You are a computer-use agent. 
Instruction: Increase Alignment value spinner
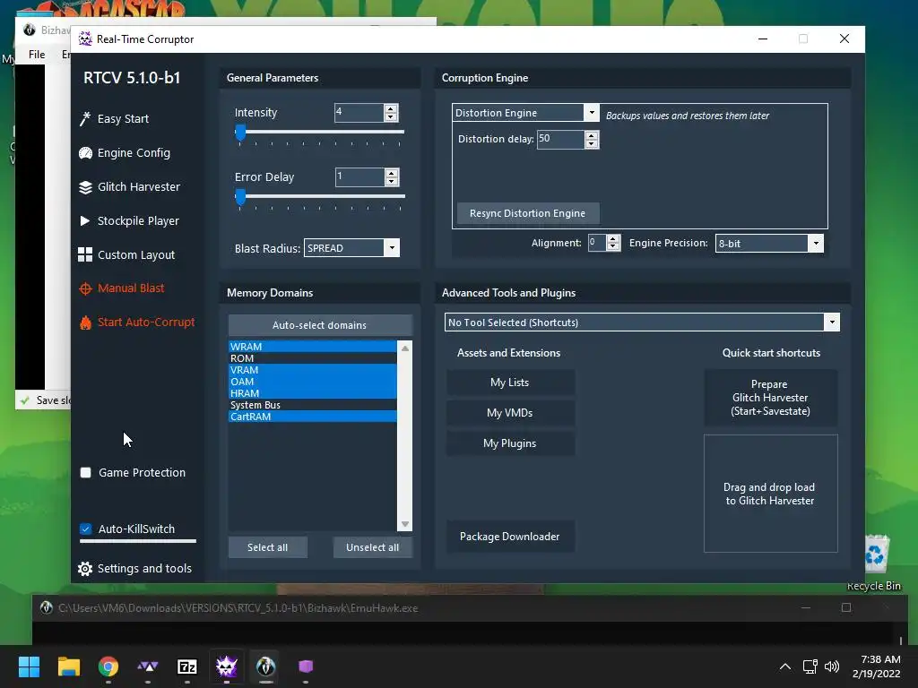(x=613, y=239)
